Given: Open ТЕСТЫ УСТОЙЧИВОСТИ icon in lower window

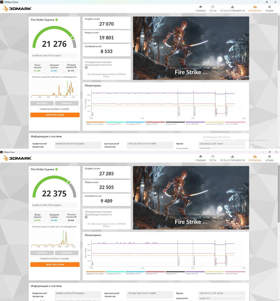Looking at the screenshot, I should pyautogui.click(x=232, y=157).
